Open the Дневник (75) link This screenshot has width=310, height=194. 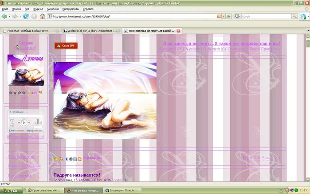coord(171,49)
